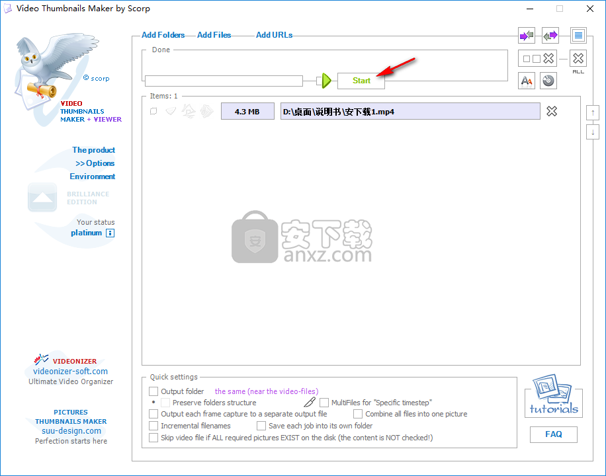Toggle MultiFiles for Specific timestep checkbox

point(324,403)
